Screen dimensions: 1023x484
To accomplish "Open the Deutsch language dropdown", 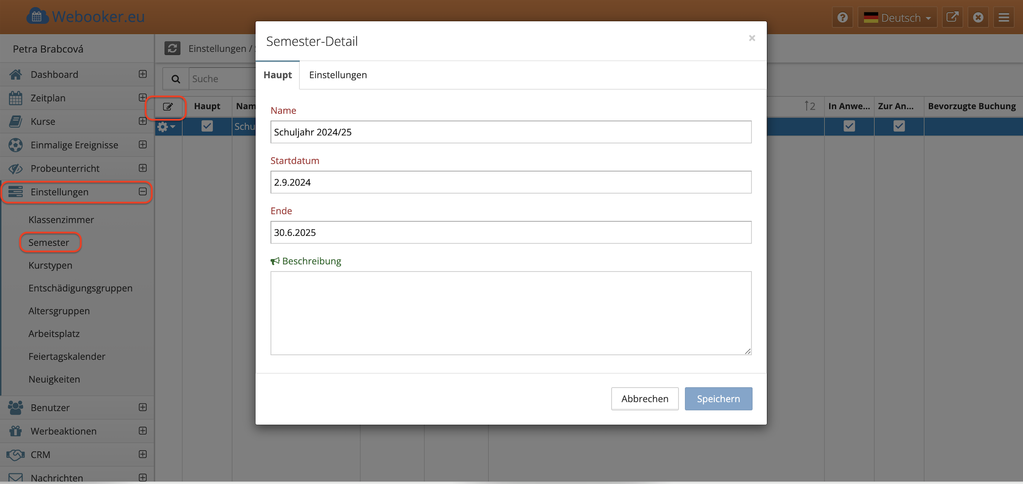I will tap(897, 18).
